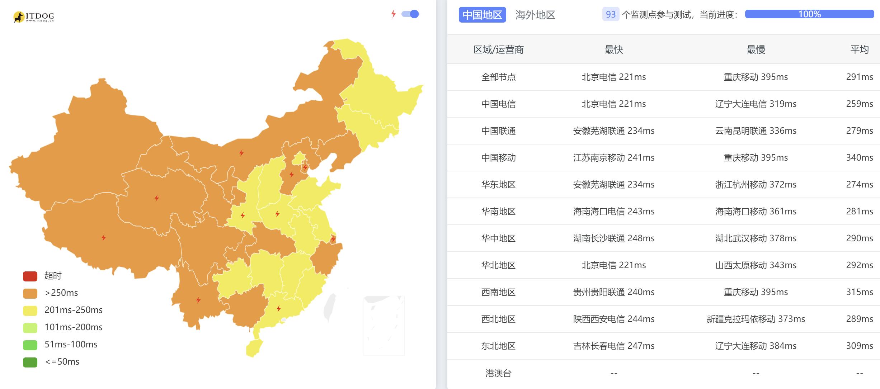Click lightning marker on Henan province
The width and height of the screenshot is (880, 389).
(277, 214)
